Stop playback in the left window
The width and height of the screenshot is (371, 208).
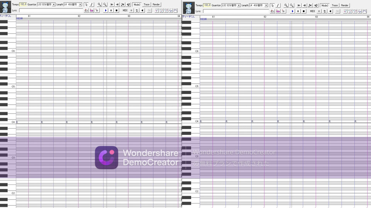116,10
